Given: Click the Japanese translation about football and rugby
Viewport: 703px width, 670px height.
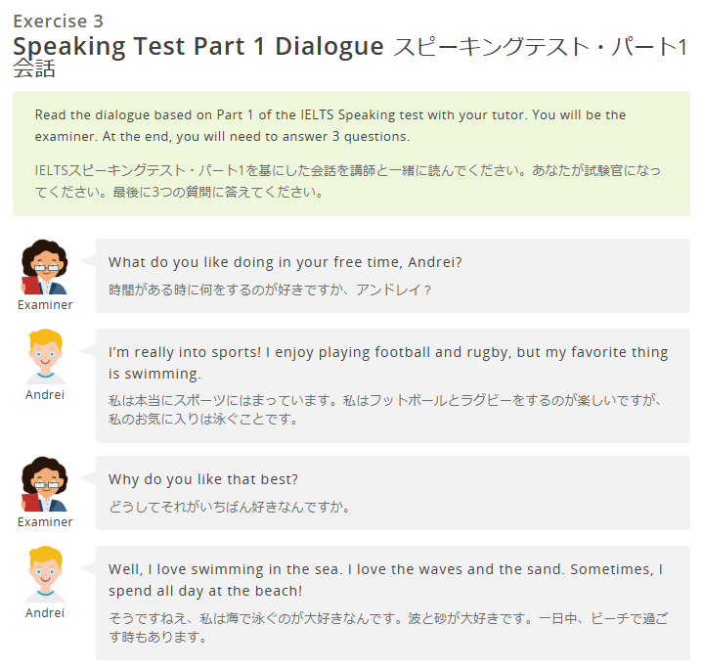Looking at the screenshot, I should point(384,410).
